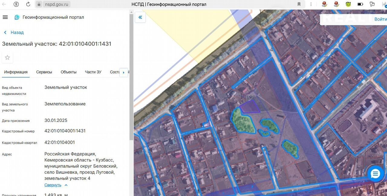Screen dimensions: 387x196
Task: Click the battery saver icon in toolbar
Action: (360, 4)
